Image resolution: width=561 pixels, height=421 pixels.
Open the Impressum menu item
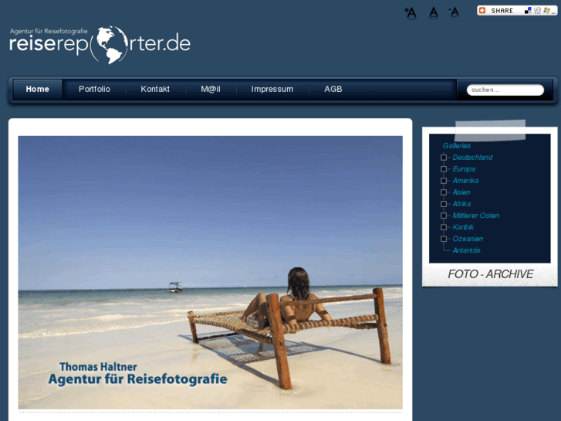point(272,89)
